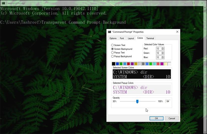Pick the black color swatch
Image resolution: width=207 pixels, height=134 pixels.
[113, 64]
